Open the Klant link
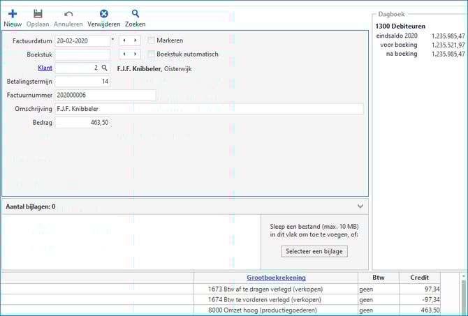This screenshot has height=316, width=468. (45, 68)
